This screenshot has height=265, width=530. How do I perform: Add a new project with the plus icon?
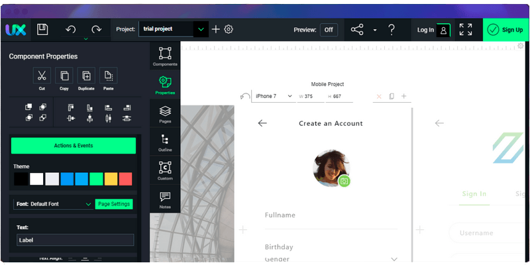click(x=216, y=29)
